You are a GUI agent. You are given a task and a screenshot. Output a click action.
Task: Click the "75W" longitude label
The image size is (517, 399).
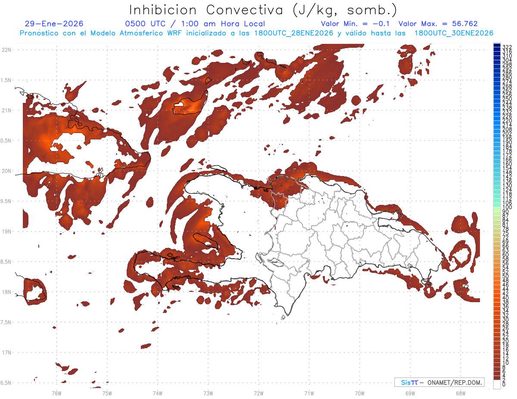click(107, 393)
